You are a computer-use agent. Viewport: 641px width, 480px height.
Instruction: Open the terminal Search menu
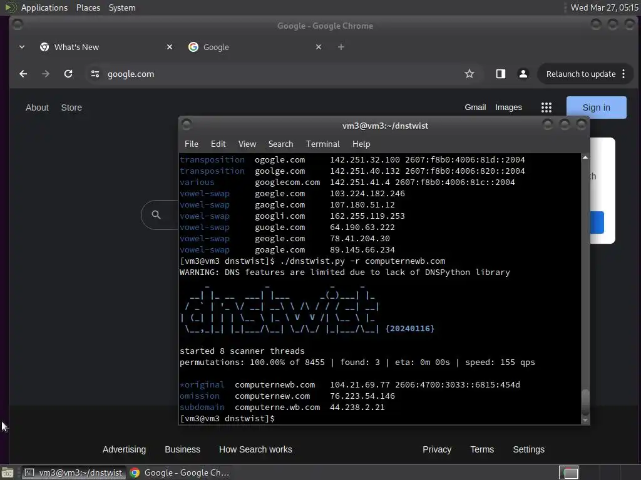281,144
